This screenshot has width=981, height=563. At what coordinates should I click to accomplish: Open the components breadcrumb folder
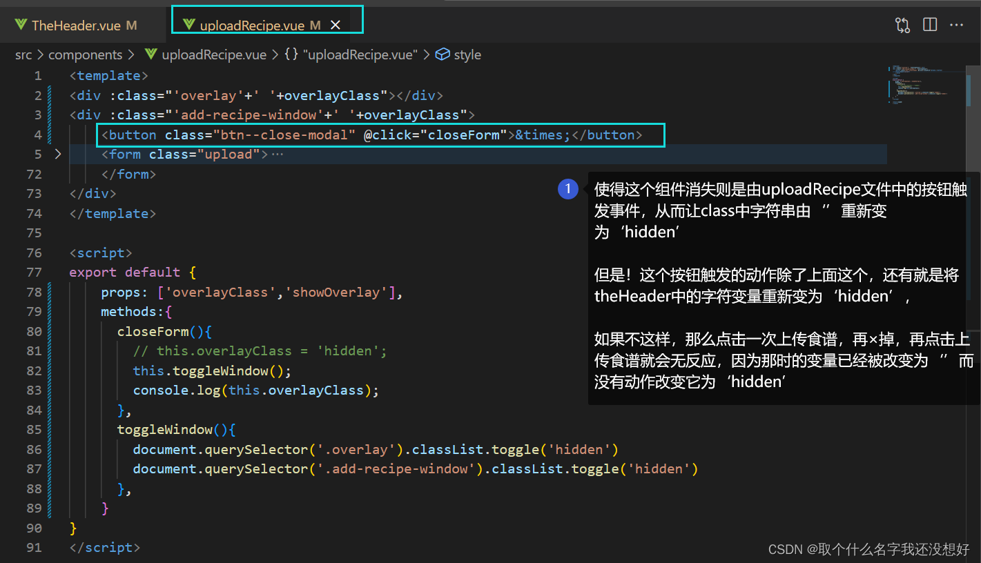click(x=85, y=55)
